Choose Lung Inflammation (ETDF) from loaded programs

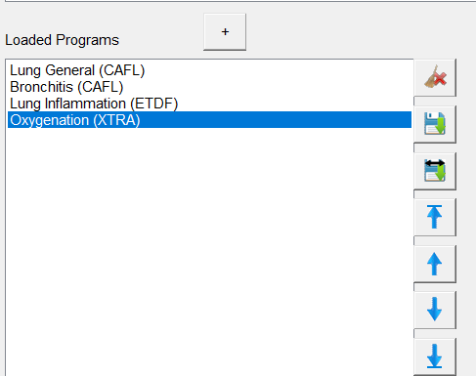pos(94,104)
